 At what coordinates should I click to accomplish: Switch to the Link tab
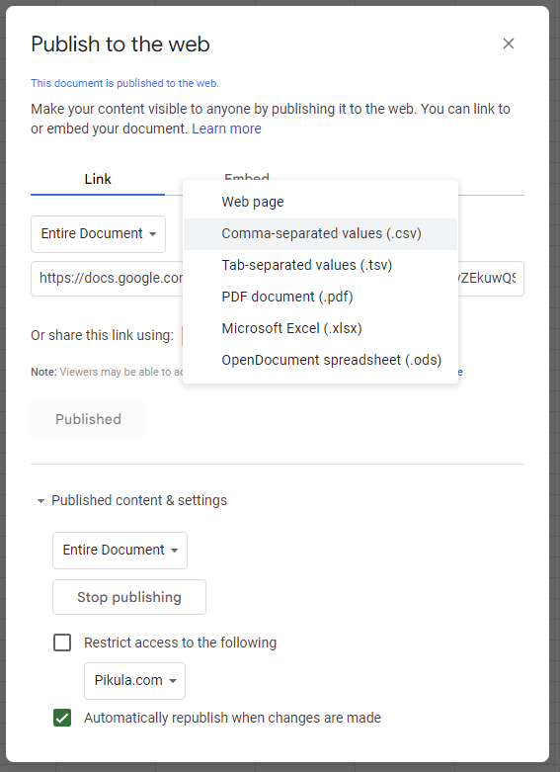click(x=98, y=179)
